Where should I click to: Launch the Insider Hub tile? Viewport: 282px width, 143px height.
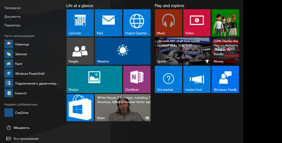coord(197,79)
